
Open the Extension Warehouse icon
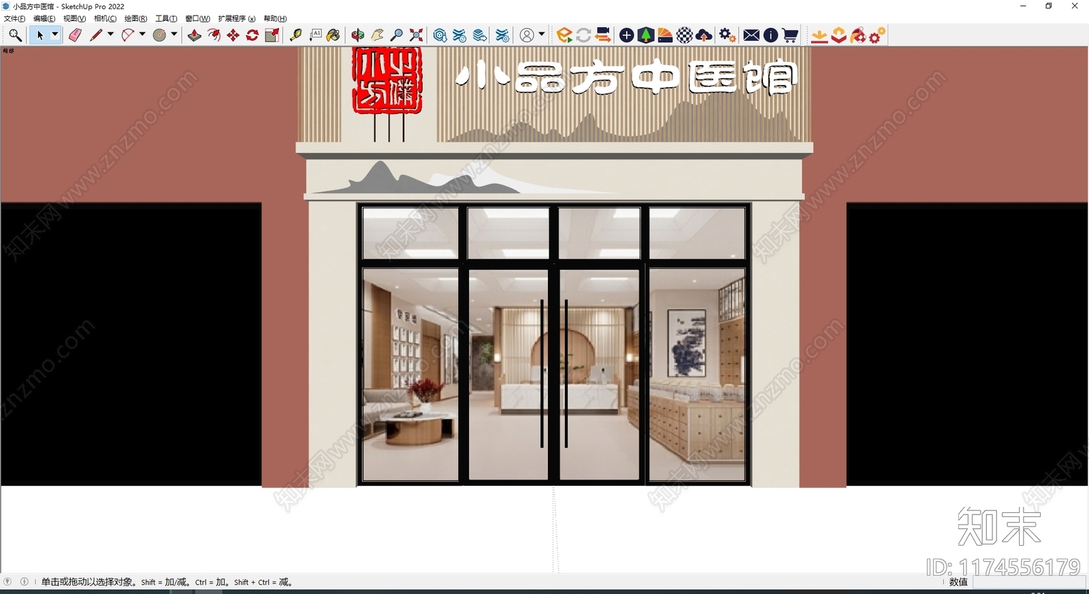pos(460,35)
